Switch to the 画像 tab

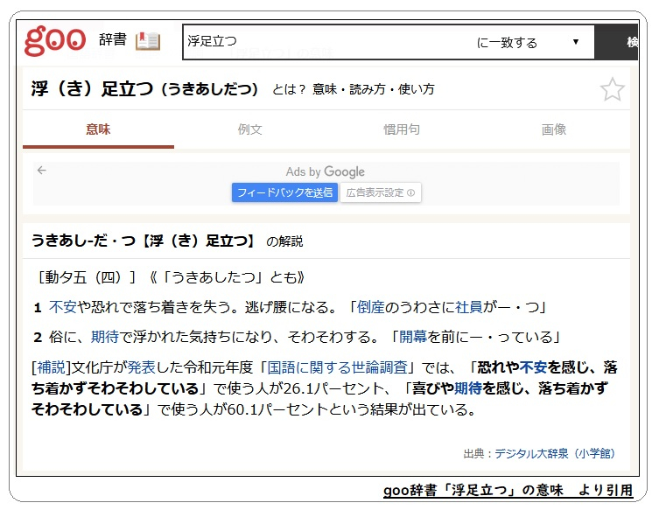(554, 129)
